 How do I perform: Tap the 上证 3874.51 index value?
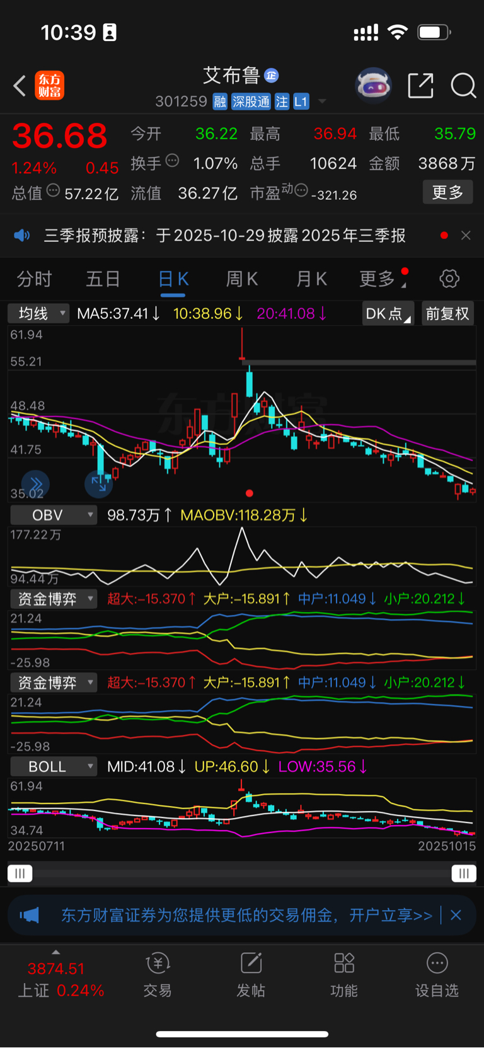[x=56, y=968]
